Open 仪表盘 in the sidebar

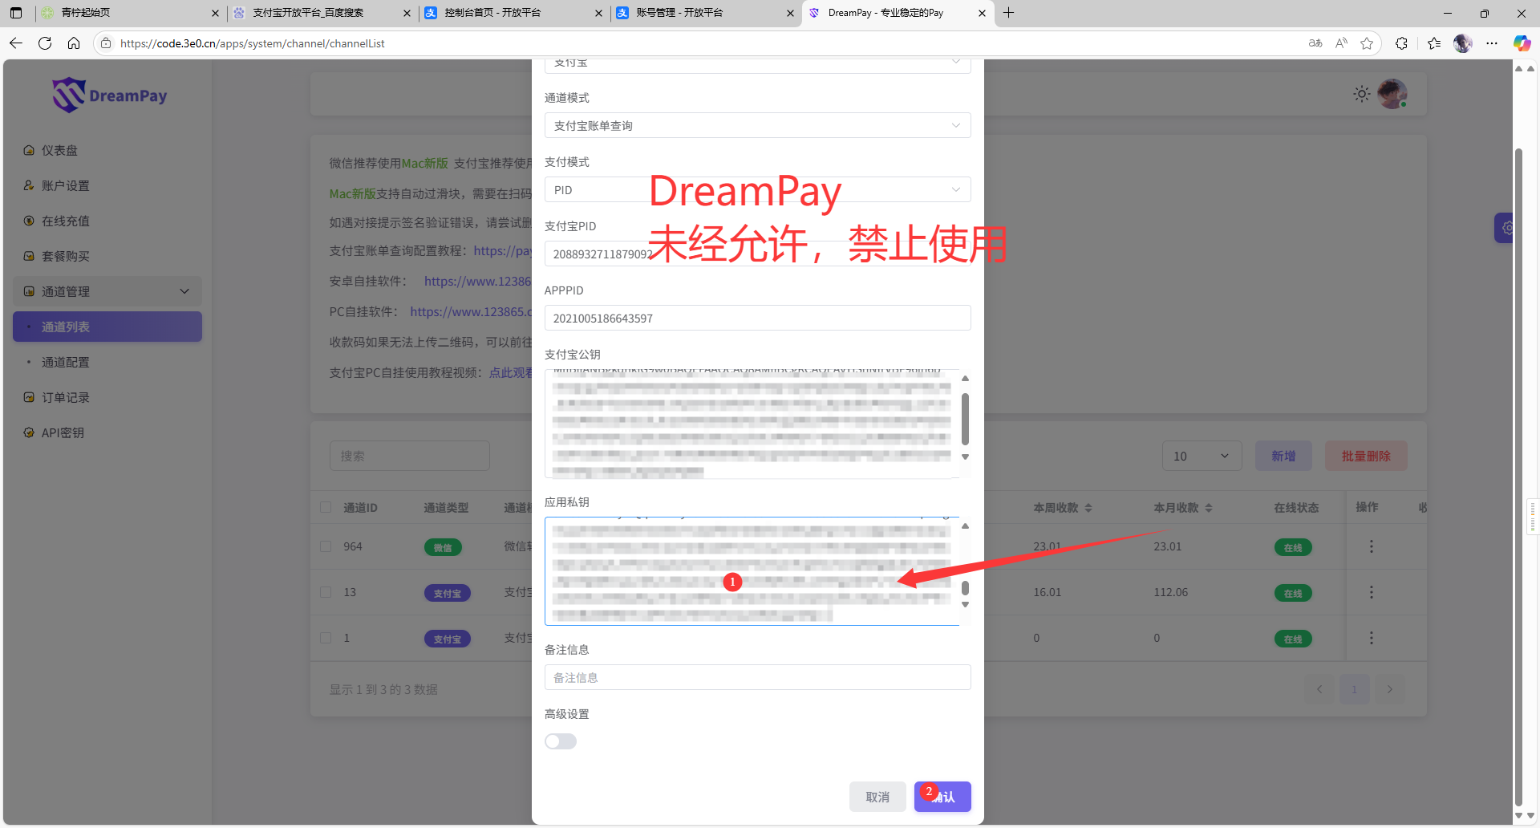pyautogui.click(x=59, y=151)
